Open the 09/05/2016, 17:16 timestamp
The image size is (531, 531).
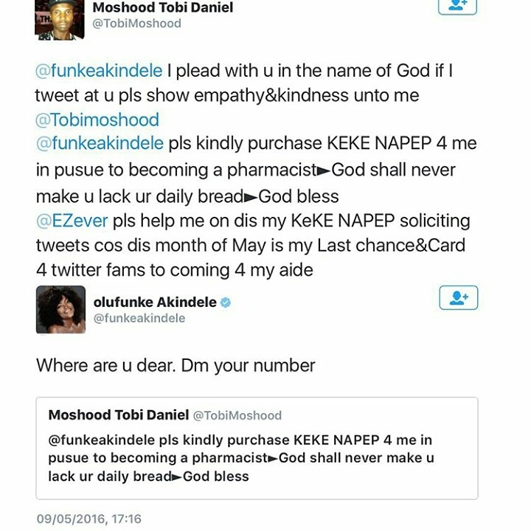[x=89, y=519]
